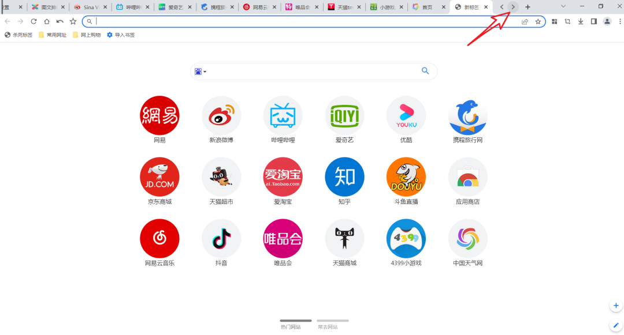The height and width of the screenshot is (335, 624).
Task: Open the downloads arrow icon
Action: (581, 21)
